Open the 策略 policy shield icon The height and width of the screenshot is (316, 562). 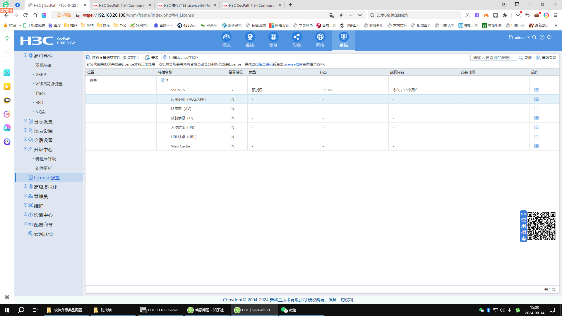click(273, 37)
